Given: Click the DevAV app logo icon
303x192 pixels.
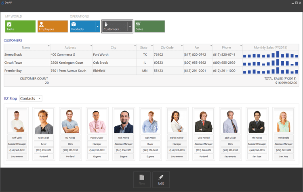Looking at the screenshot, I should pyautogui.click(x=3, y=3).
